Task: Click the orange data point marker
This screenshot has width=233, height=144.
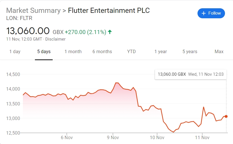Action: (x=226, y=116)
